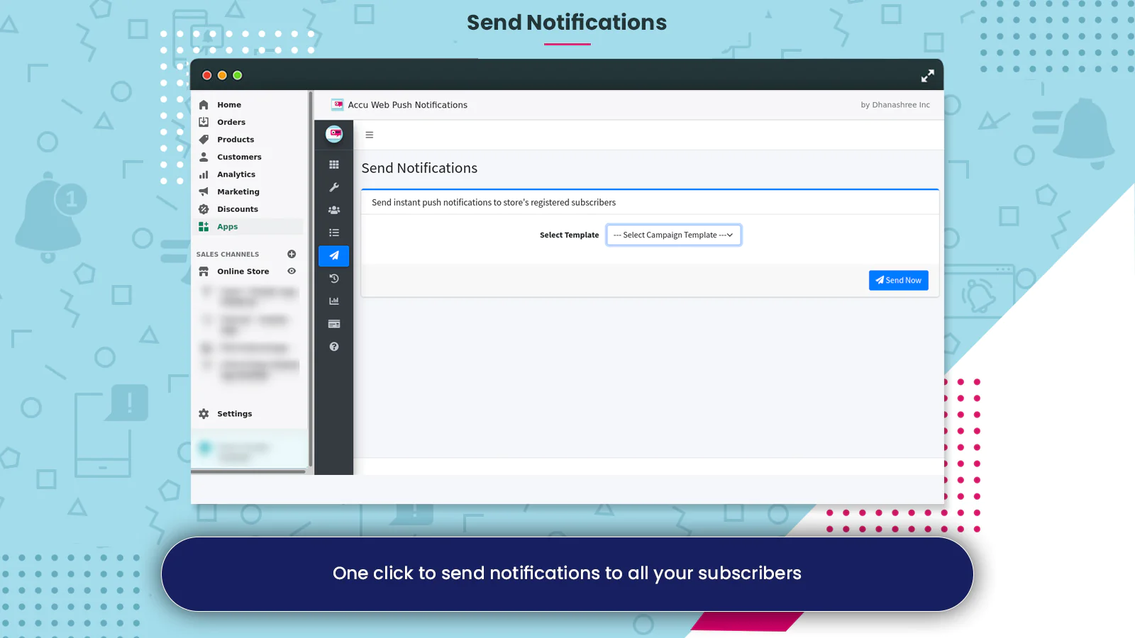Open the dashboard grid icon in app sidebar
The image size is (1135, 638).
334,164
